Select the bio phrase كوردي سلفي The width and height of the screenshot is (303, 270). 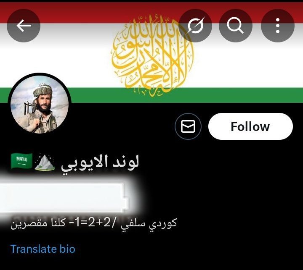149,223
